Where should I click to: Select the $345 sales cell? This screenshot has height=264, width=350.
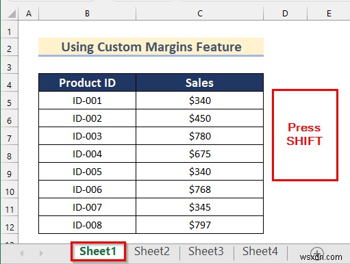[200, 207]
